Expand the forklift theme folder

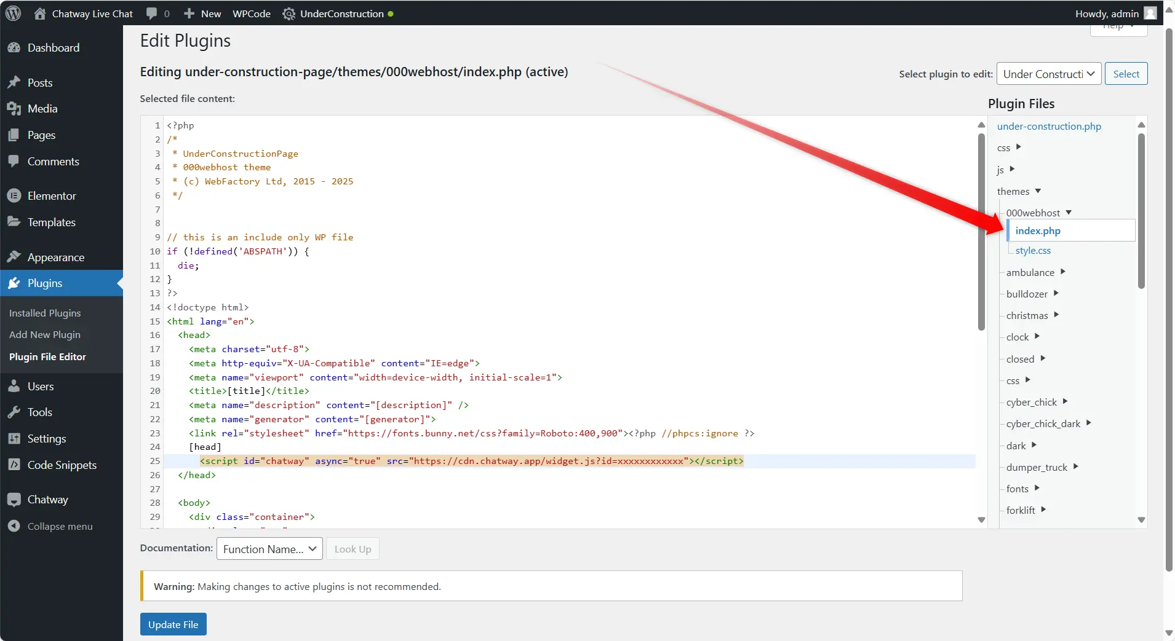pyautogui.click(x=1043, y=509)
